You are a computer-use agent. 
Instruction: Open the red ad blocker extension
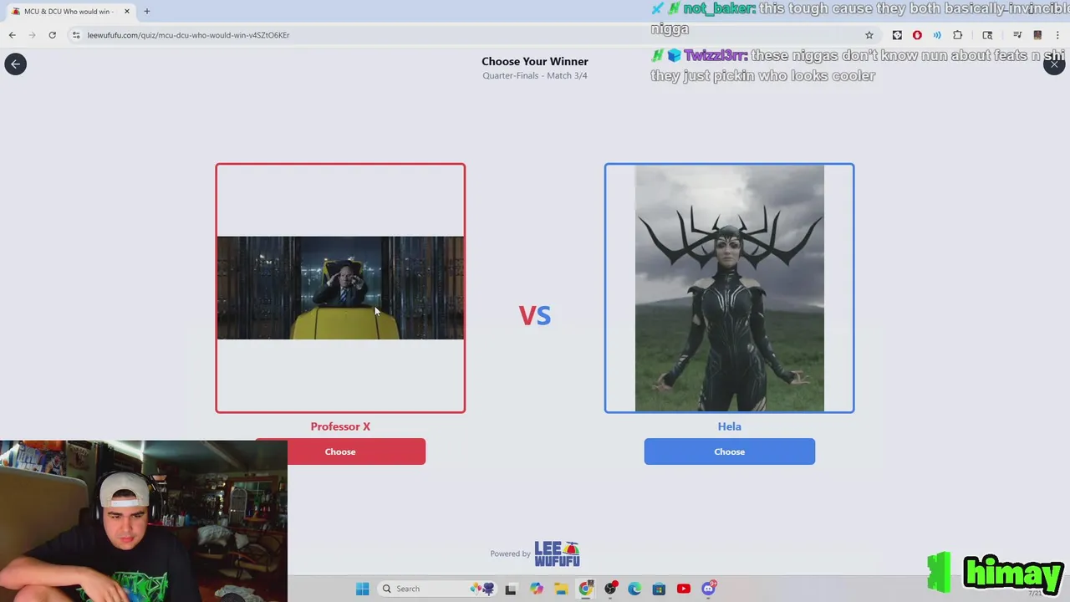917,35
